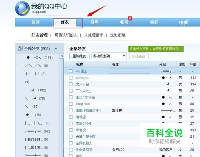This screenshot has height=157, width=200.
Task: Tick checkbox for 米老虎 row
Action: point(71,130)
